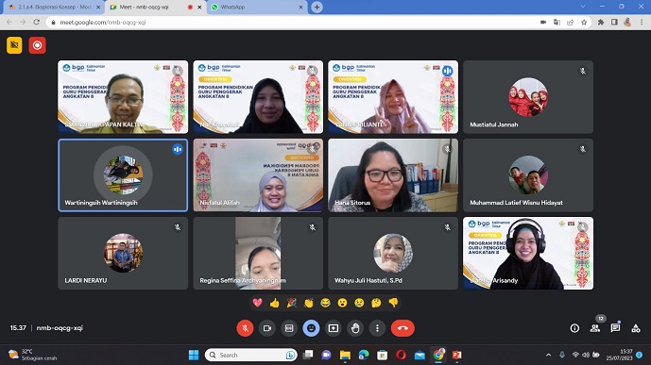651x365 pixels.
Task: Select Wartiningsih Wartiningsih participant tile
Action: (123, 175)
